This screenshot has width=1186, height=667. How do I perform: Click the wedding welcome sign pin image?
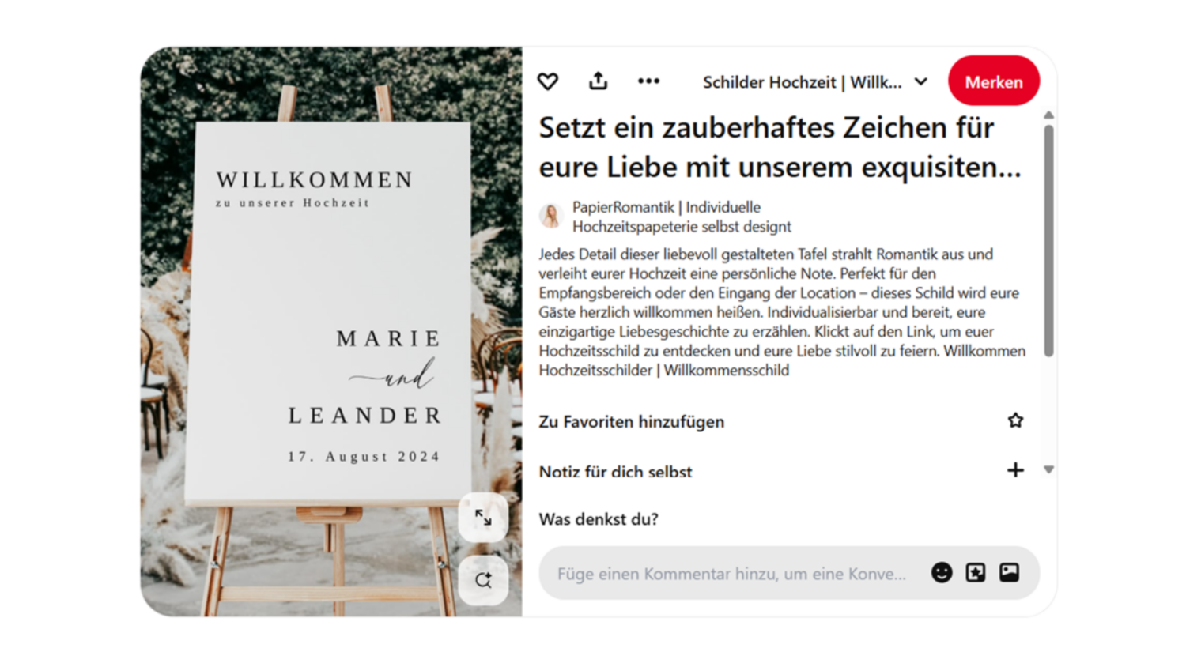331,331
